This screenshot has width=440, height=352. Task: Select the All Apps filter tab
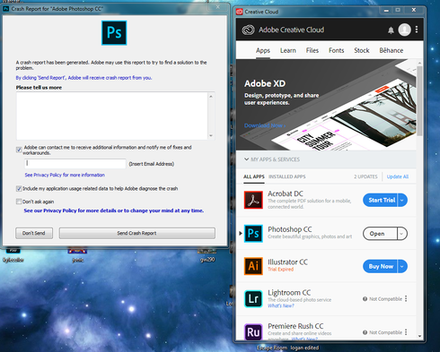(254, 176)
